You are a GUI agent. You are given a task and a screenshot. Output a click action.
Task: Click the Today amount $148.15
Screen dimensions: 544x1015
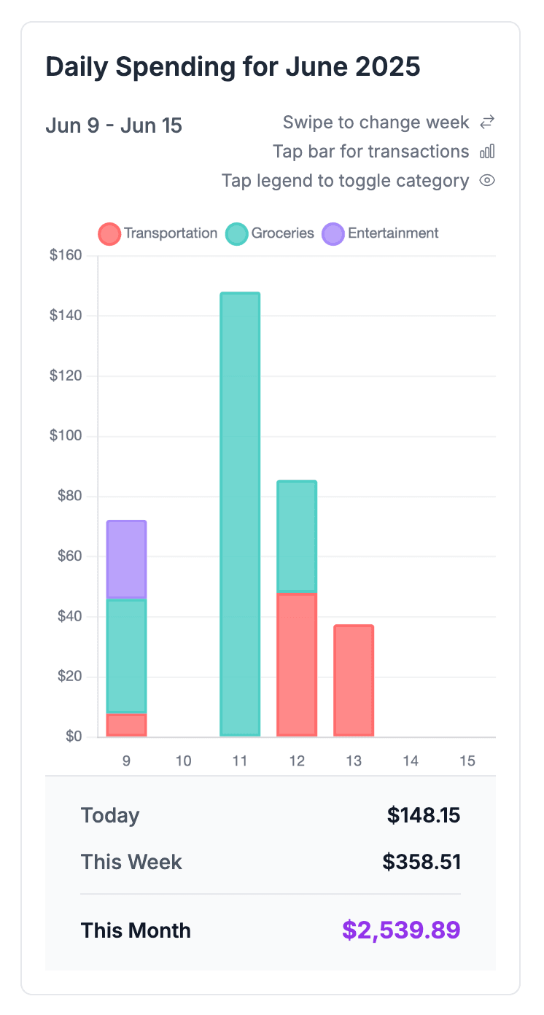(x=424, y=815)
